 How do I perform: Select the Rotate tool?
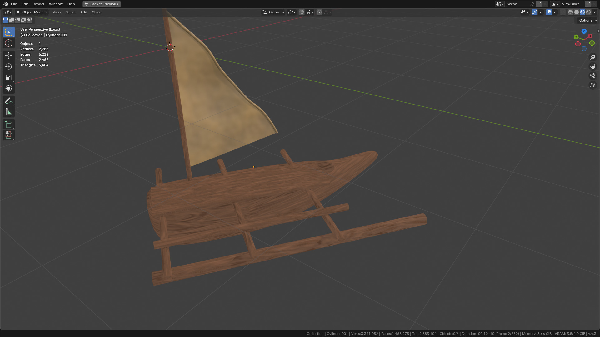[9, 66]
